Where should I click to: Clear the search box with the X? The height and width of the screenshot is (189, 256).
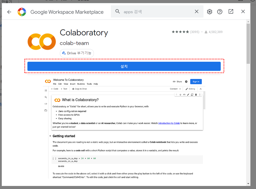197,11
